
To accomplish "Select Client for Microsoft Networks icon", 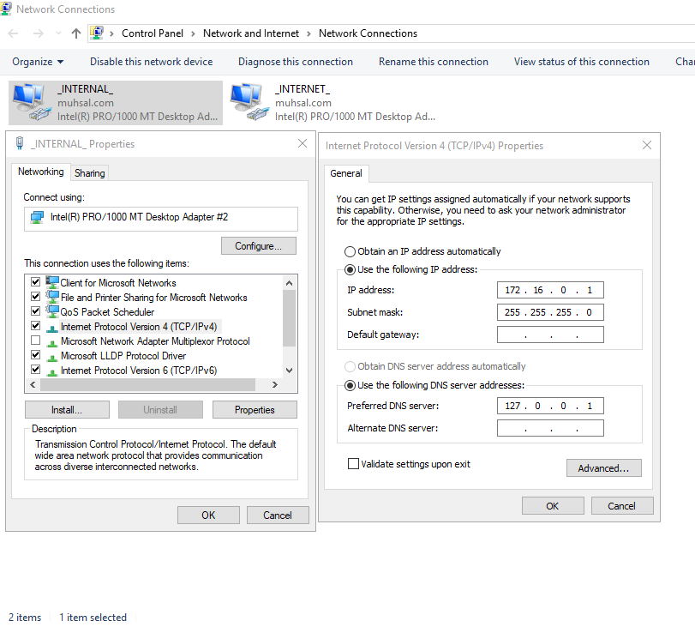I will (52, 283).
